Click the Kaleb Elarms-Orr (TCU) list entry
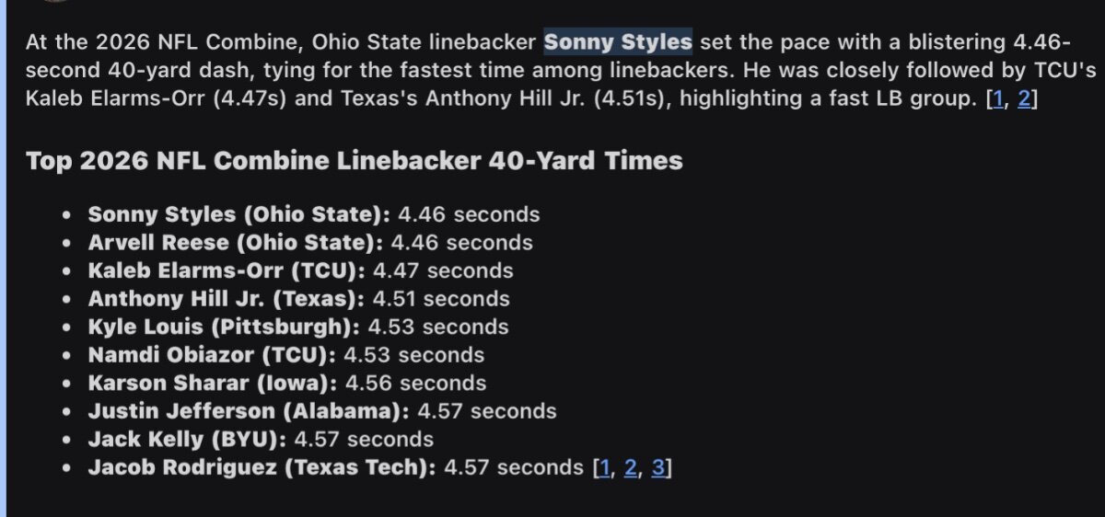Screen dimensions: 1105x517 (300, 270)
